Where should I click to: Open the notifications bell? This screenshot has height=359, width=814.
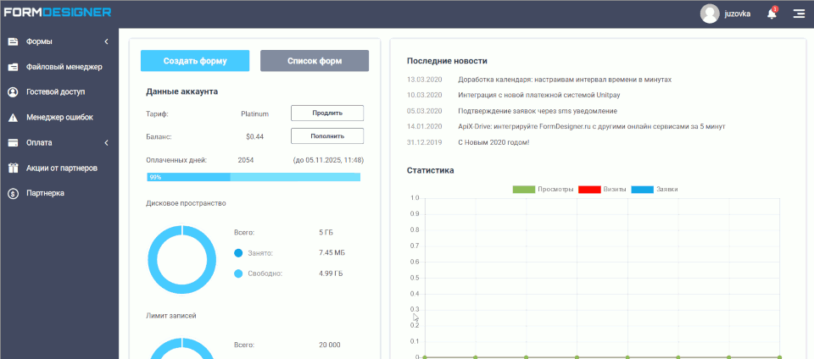click(x=772, y=14)
